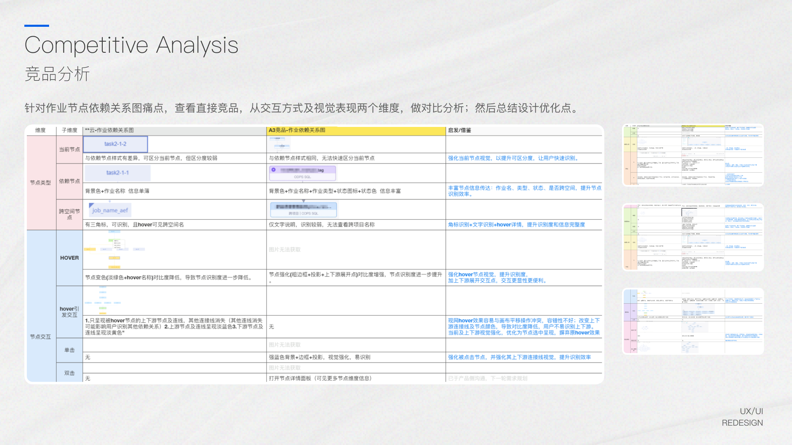This screenshot has width=792, height=445.
Task: Open the top-right table thumbnail
Action: click(x=693, y=155)
